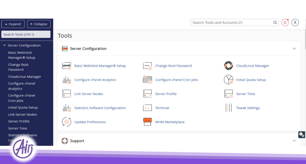The height and width of the screenshot is (164, 306).
Task: Select Initial Quota Setup in sidebar
Action: tap(23, 108)
